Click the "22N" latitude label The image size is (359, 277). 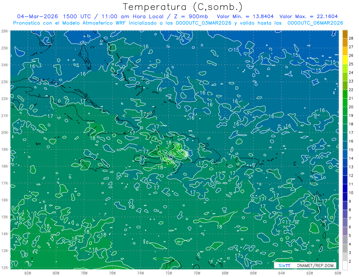click(x=4, y=99)
